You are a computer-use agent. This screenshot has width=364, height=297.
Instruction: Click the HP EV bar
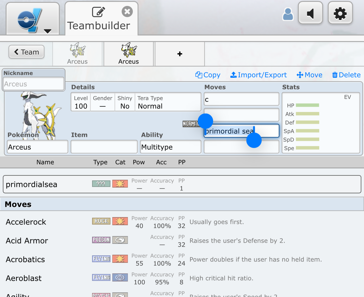tap(307, 105)
